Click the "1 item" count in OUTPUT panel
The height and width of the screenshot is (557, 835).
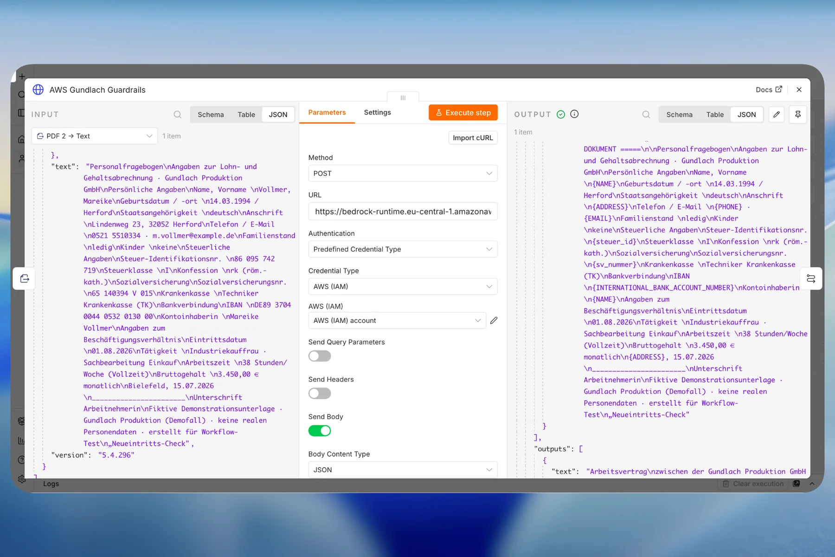pos(523,132)
